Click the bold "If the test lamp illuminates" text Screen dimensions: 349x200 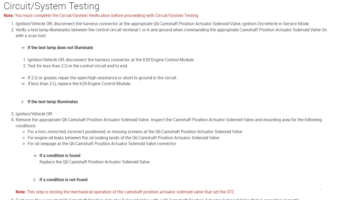point(53,102)
